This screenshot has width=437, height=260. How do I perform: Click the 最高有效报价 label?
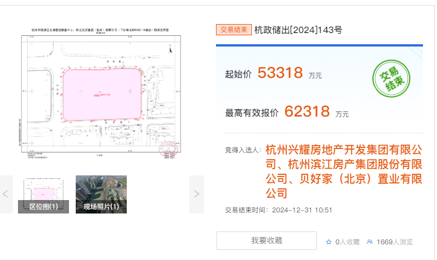tap(252, 113)
